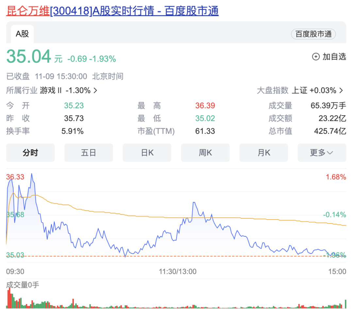The height and width of the screenshot is (309, 353).
Task: Add stock via 加自选 text
Action: coord(334,57)
